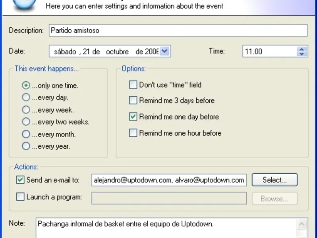Increase the Time value with up arrow
Screen dimensions: 317x238
click(x=302, y=49)
